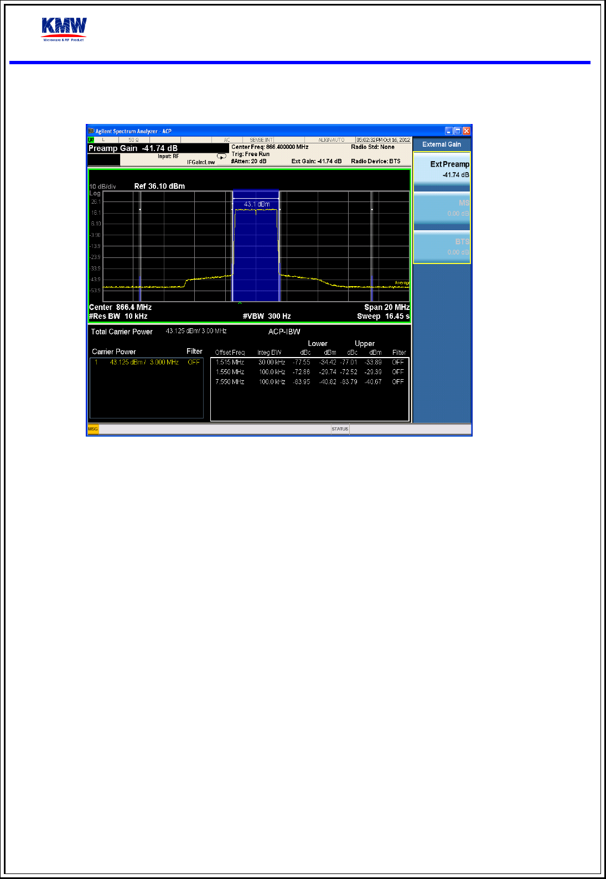Screen dimensions: 606x879
Task: Select carrier 1 row 43.125 dBm
Action: click(x=147, y=363)
